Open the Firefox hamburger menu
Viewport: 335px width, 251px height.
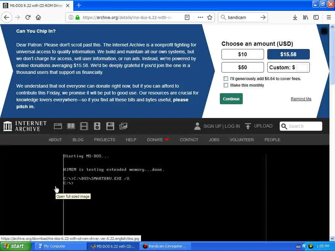coord(329,17)
